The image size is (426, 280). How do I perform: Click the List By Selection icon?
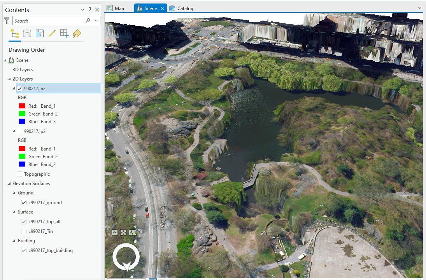[40, 33]
